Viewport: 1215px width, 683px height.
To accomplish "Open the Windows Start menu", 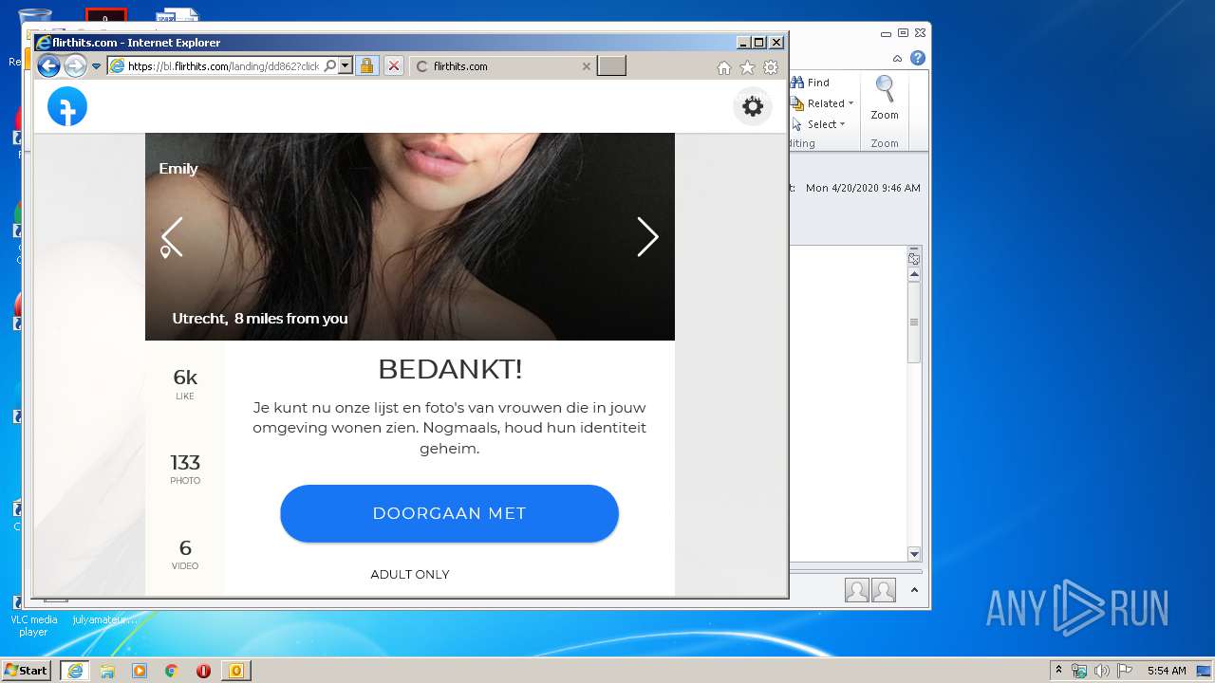I will tap(27, 671).
